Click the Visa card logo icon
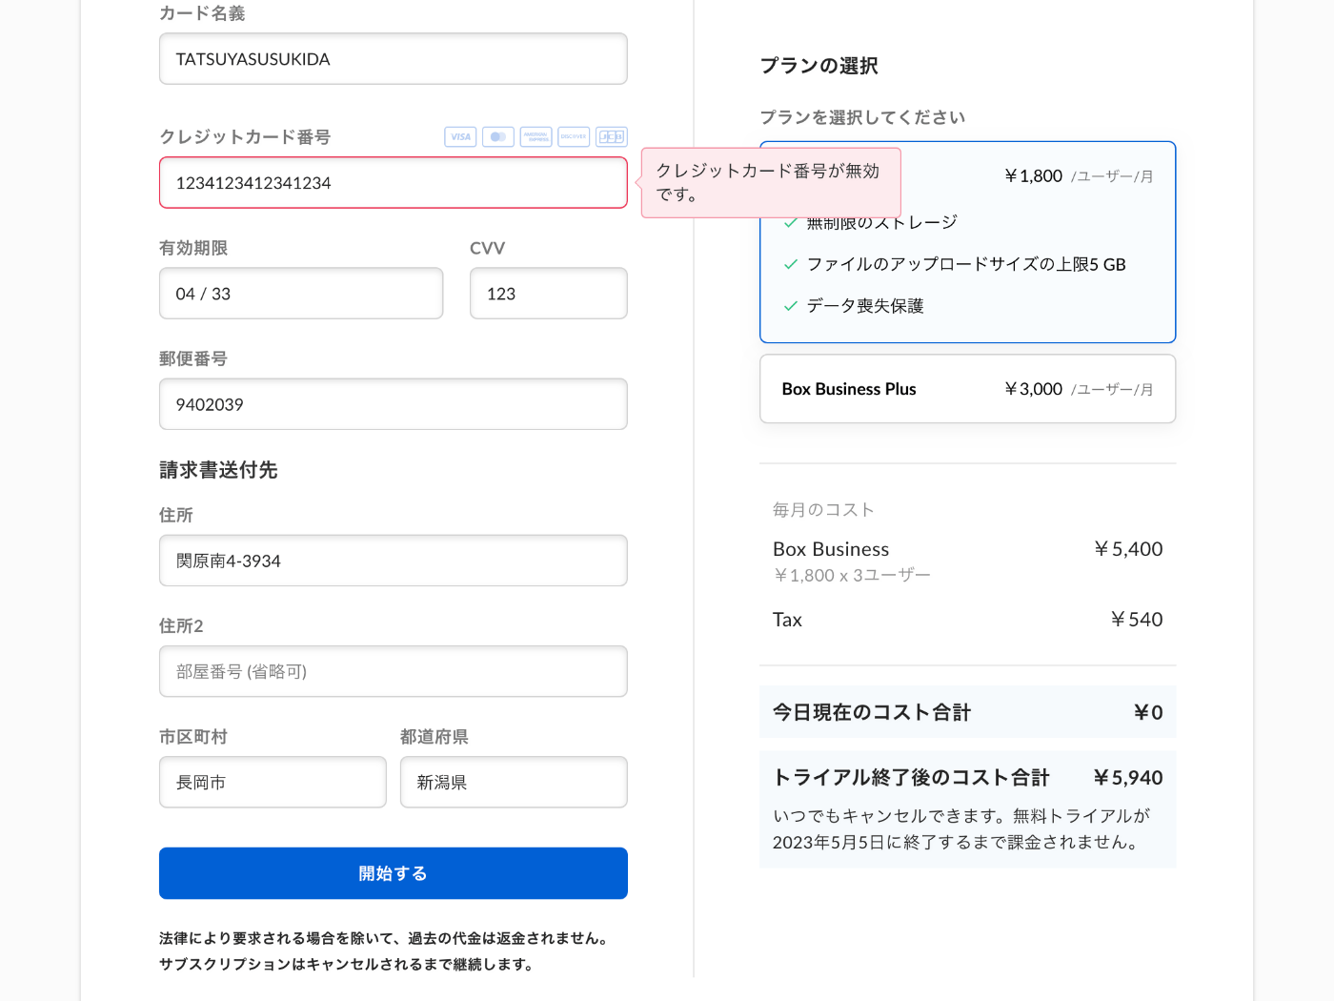The height and width of the screenshot is (1001, 1334). pos(460,136)
